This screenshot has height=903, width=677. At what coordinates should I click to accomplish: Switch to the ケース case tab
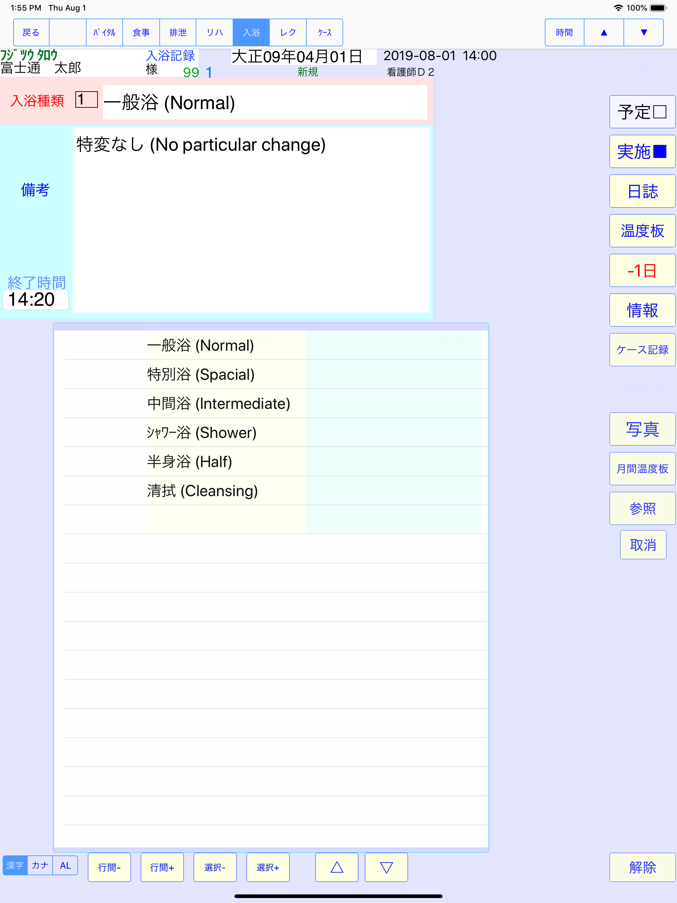[x=325, y=32]
